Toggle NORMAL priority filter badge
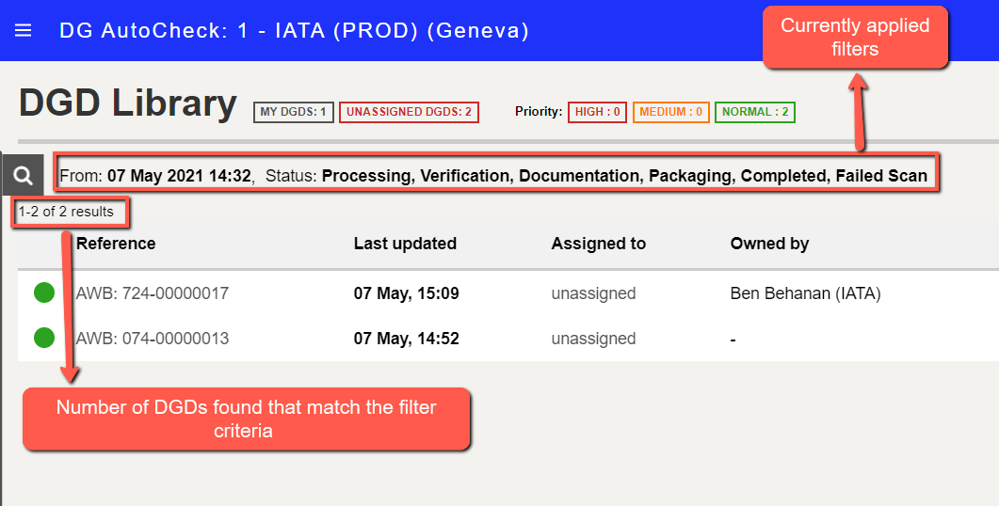The image size is (999, 506). click(x=755, y=112)
